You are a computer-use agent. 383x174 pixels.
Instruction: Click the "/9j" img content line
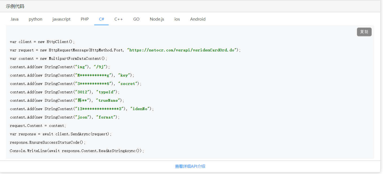(x=60, y=67)
